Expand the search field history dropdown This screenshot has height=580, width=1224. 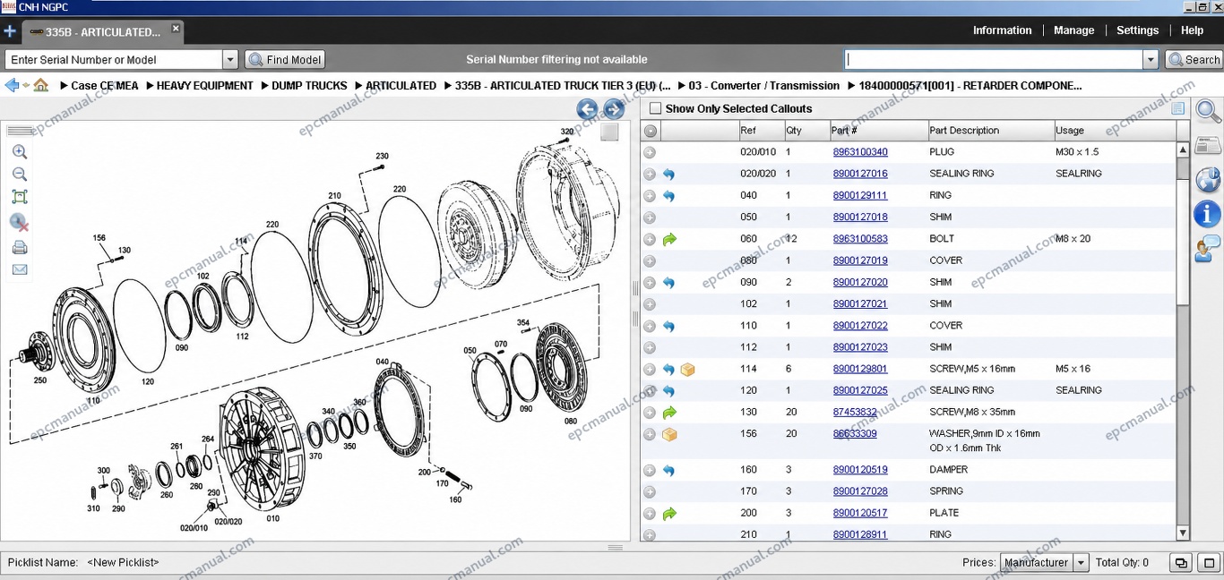(1151, 60)
